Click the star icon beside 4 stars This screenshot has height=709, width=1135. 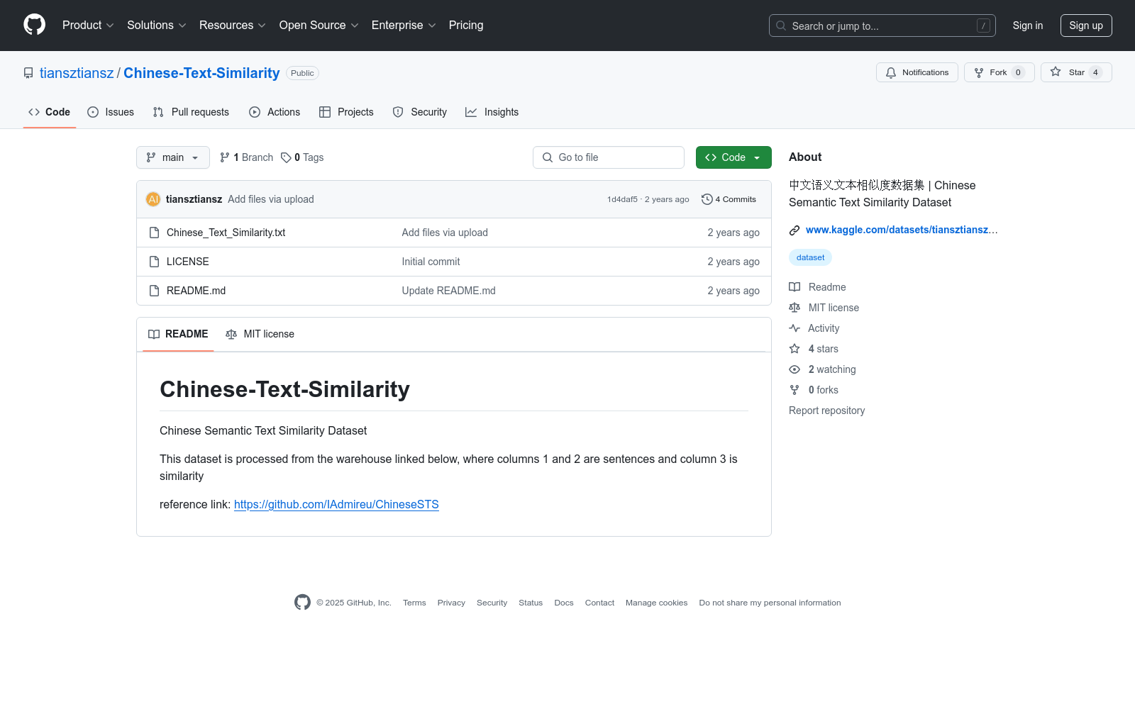tap(794, 349)
